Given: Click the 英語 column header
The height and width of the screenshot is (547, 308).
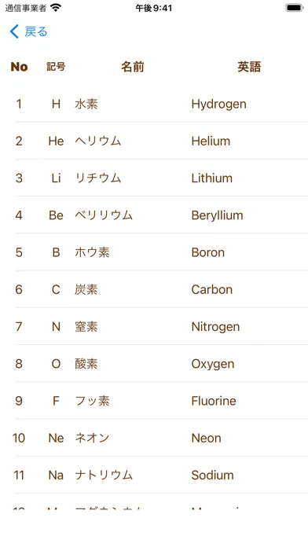Looking at the screenshot, I should tap(249, 67).
